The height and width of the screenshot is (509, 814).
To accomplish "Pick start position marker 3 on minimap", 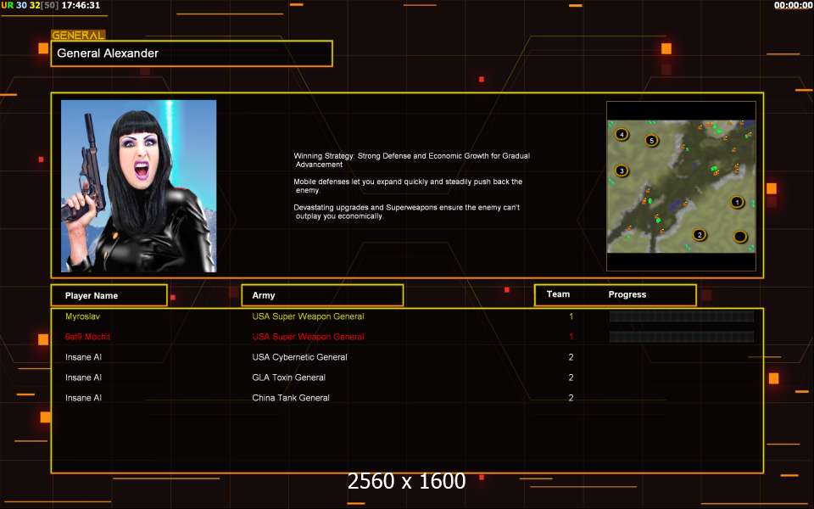I will click(622, 171).
